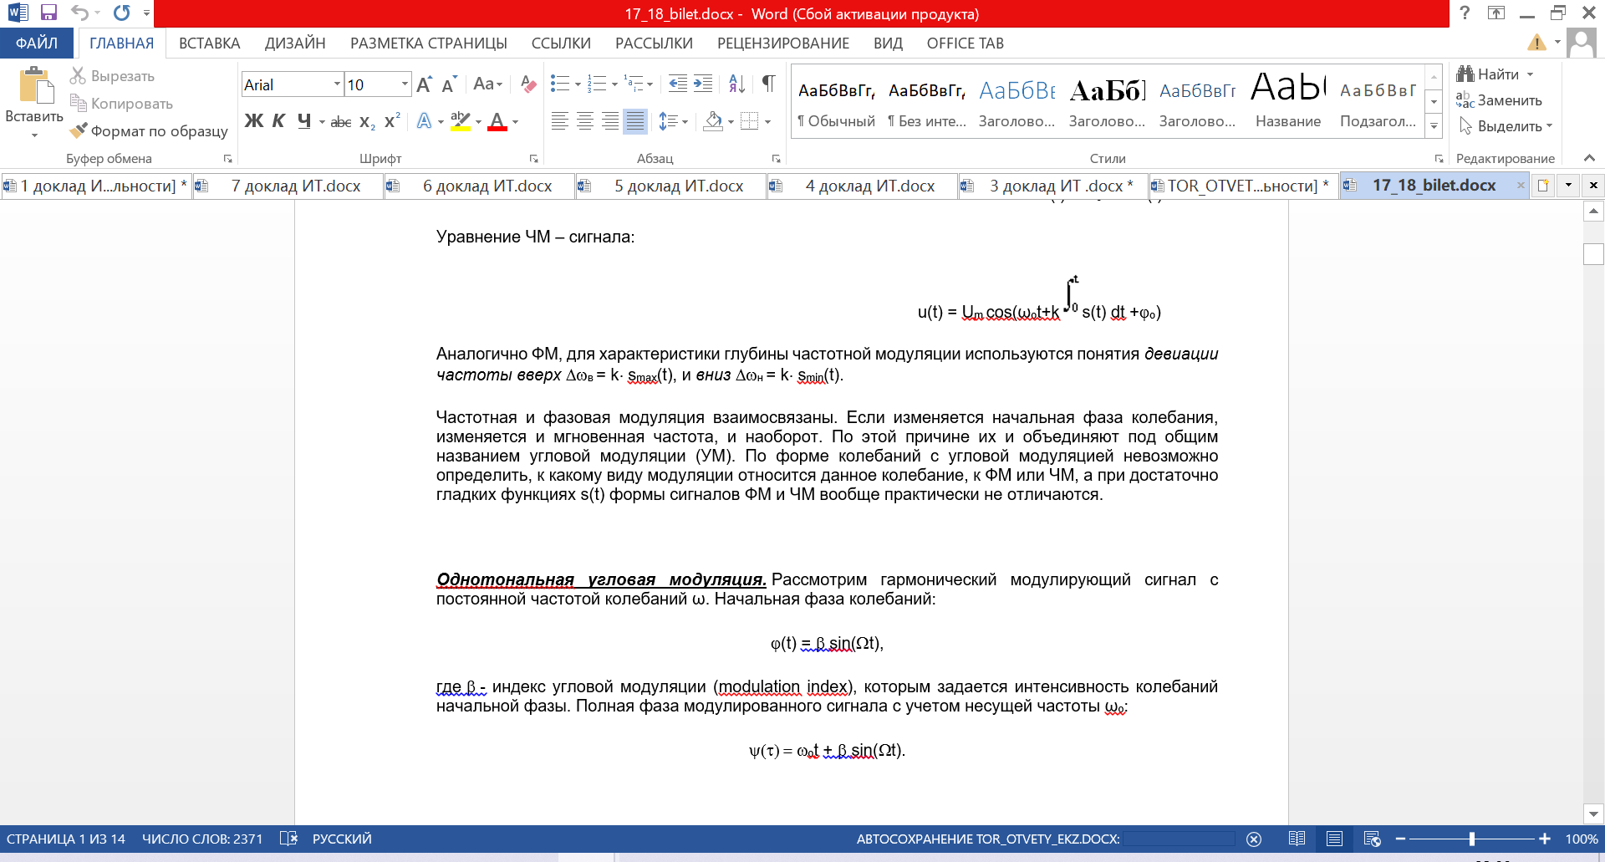The image size is (1605, 862).
Task: Activate Формат по образцу format painter
Action: (149, 131)
